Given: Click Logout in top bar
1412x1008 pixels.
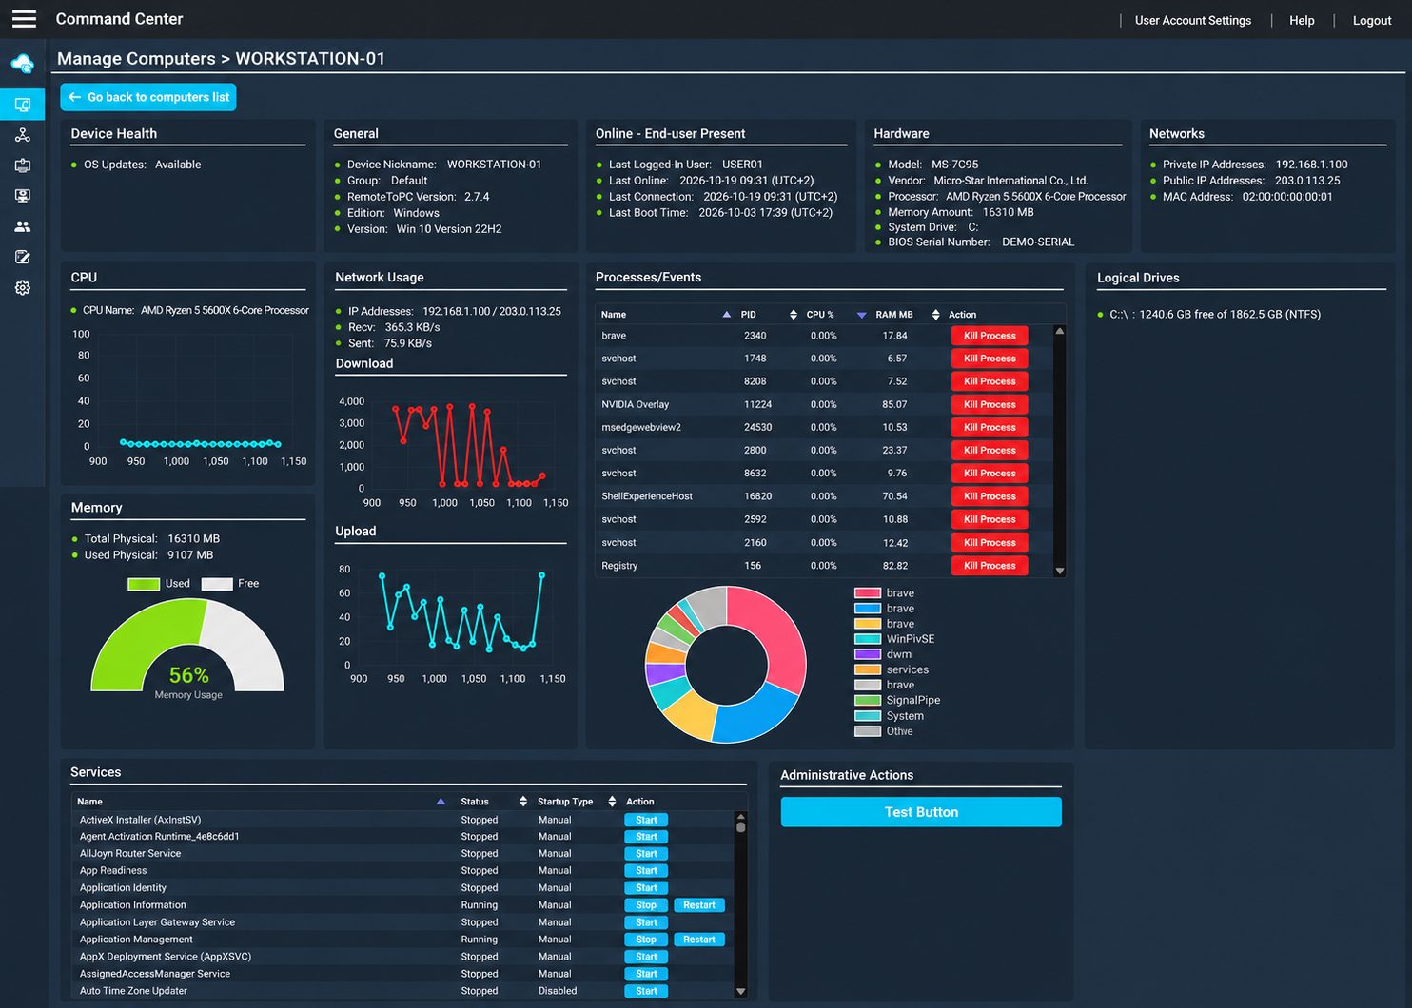Looking at the screenshot, I should (1371, 20).
